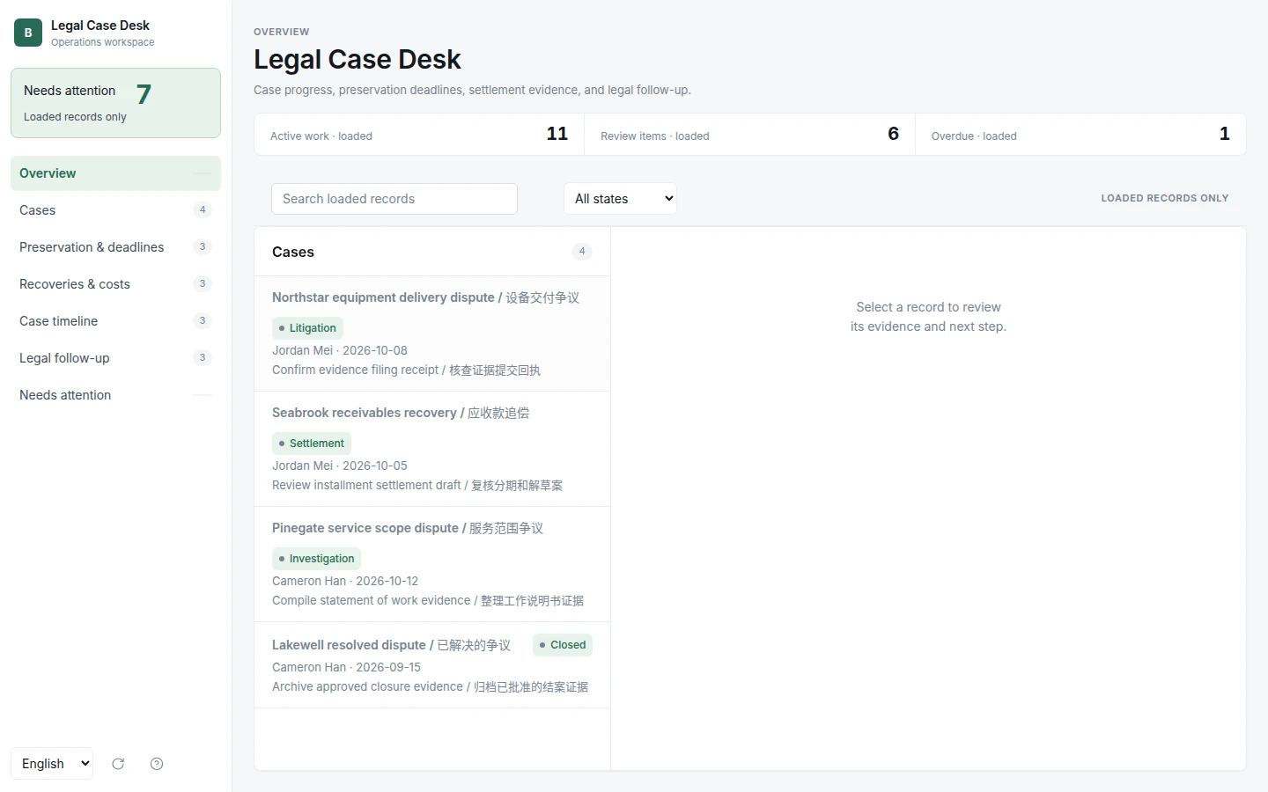Viewport: 1268px width, 792px height.
Task: Click the Cases list count badge 4
Action: 582,252
